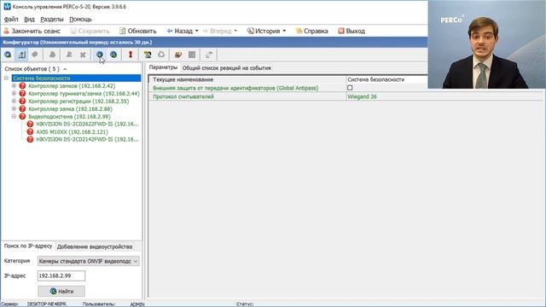Click the red status icon of Контроллер замка (192.168.2.88)

click(23, 108)
